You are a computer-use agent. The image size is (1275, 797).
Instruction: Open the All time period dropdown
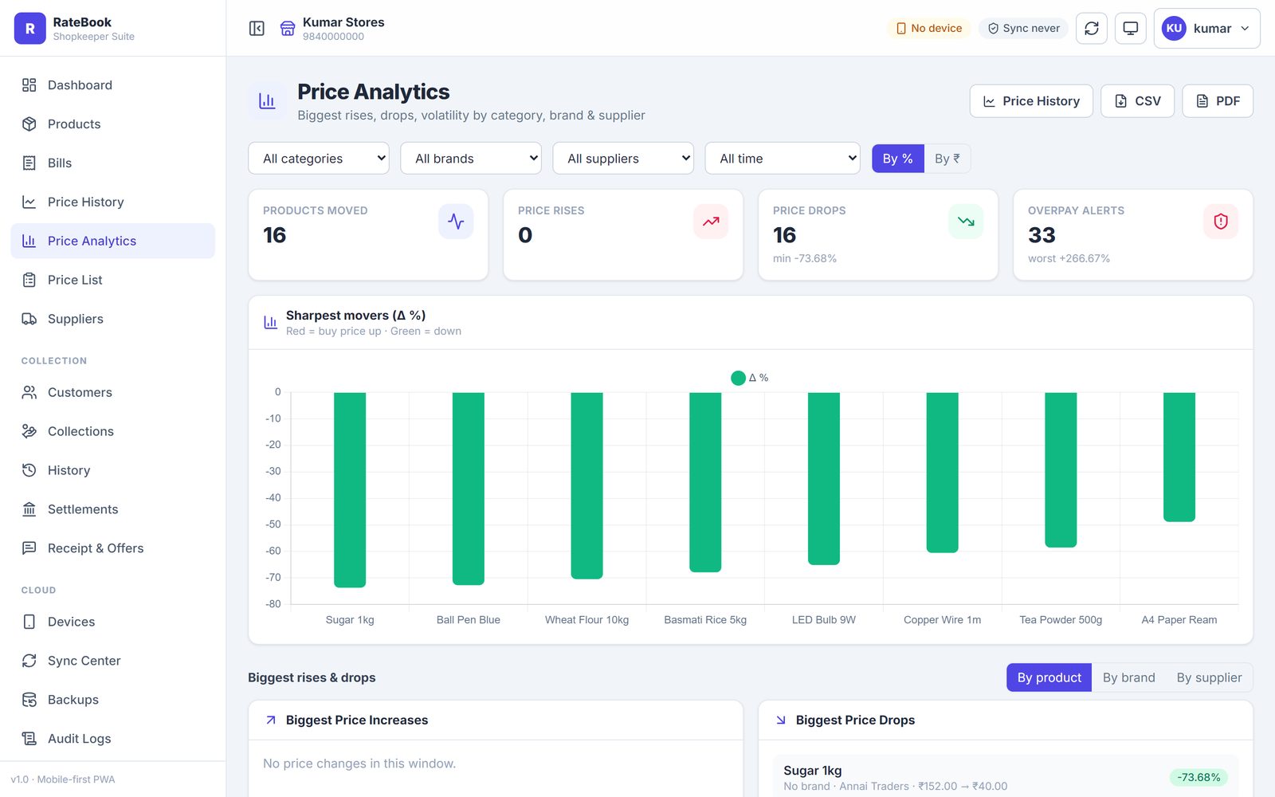tap(783, 159)
